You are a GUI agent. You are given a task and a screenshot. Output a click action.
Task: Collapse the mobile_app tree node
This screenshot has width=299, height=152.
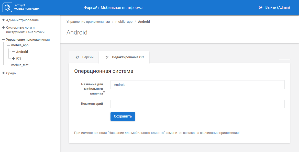click(8, 45)
